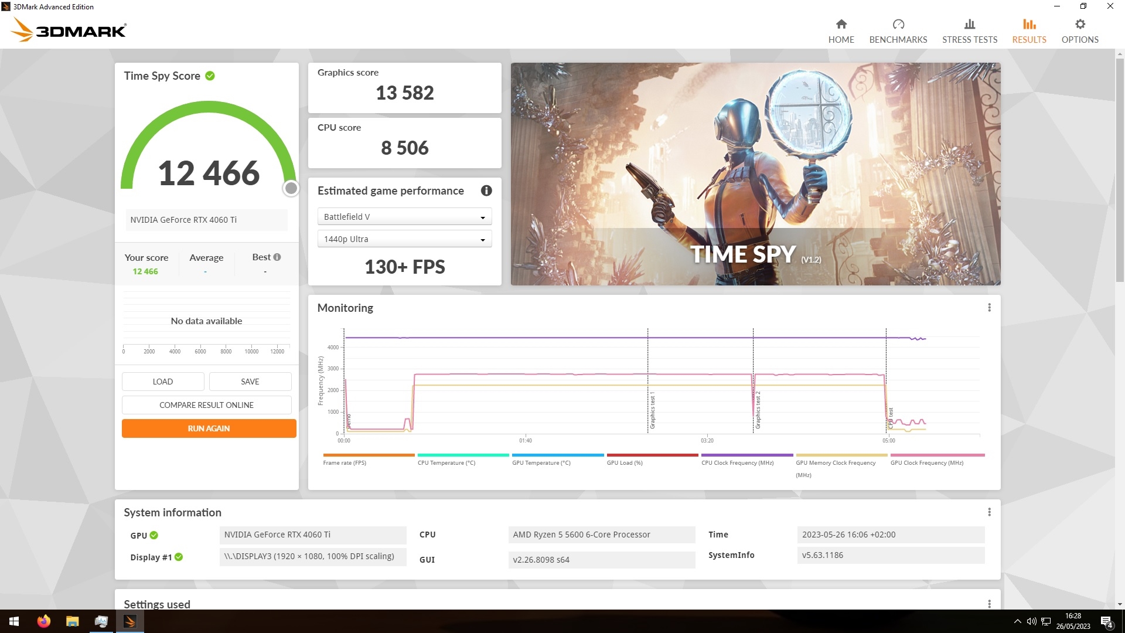The height and width of the screenshot is (633, 1125).
Task: Open Firefox from the taskbar
Action: 44,621
